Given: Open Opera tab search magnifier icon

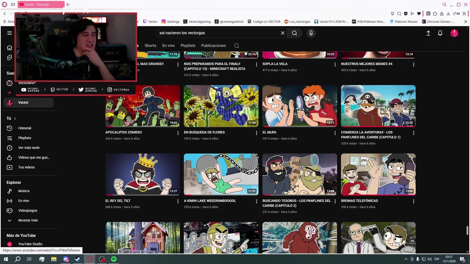Looking at the screenshot, I should point(444,4).
